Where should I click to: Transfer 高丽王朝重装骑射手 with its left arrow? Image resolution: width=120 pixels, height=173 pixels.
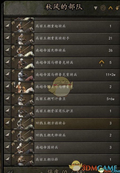[x=7, y=39]
